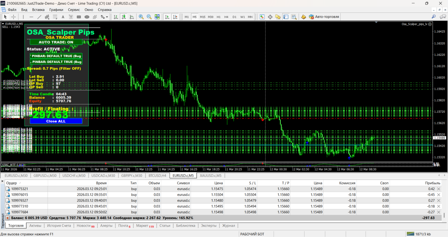Toggle AUTO TRADE: ON in panel
This screenshot has height=237, width=448.
point(56,42)
